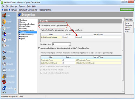This screenshot has height=99, width=135.
Task: Toggle Include only emergency contacts checkbox
Action: pyautogui.click(x=41, y=70)
